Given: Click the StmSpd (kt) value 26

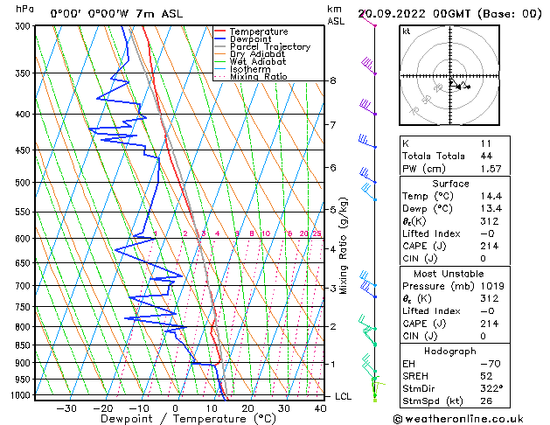Looking at the screenshot, I should coord(486,401).
